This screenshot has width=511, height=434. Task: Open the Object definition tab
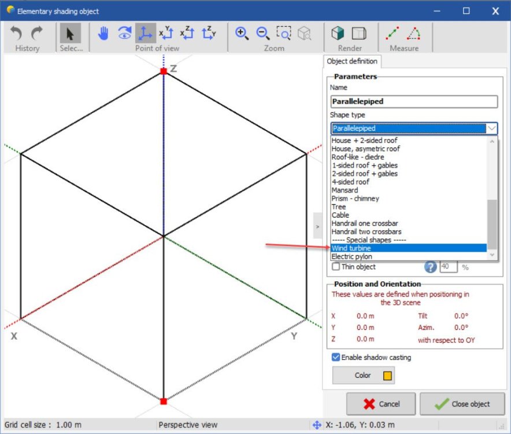tap(351, 61)
